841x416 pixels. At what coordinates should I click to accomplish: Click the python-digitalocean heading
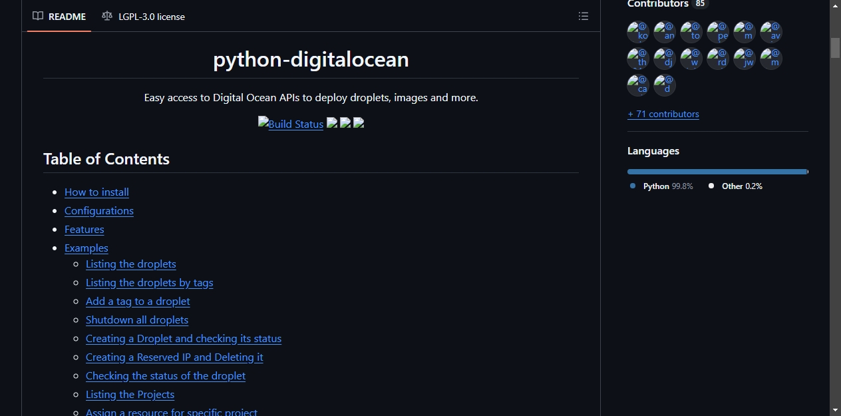click(x=311, y=59)
